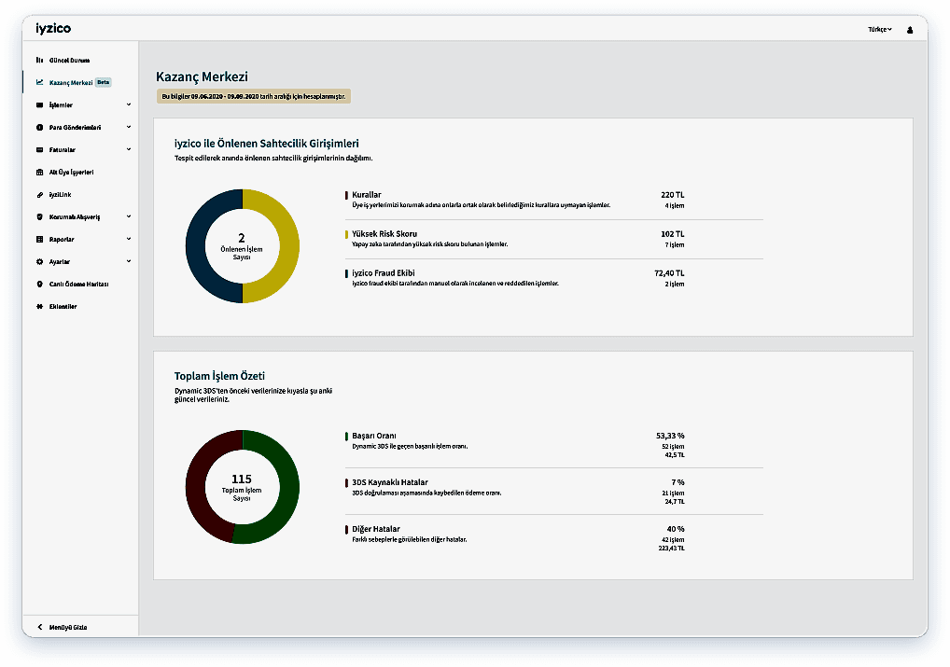Expand the Faturalar chevron
950x667 pixels.
(129, 149)
